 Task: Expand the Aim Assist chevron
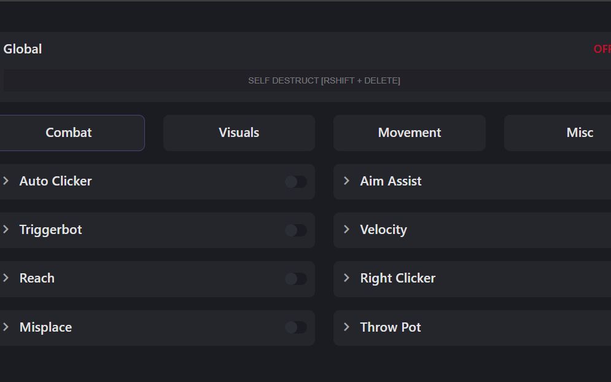(346, 181)
